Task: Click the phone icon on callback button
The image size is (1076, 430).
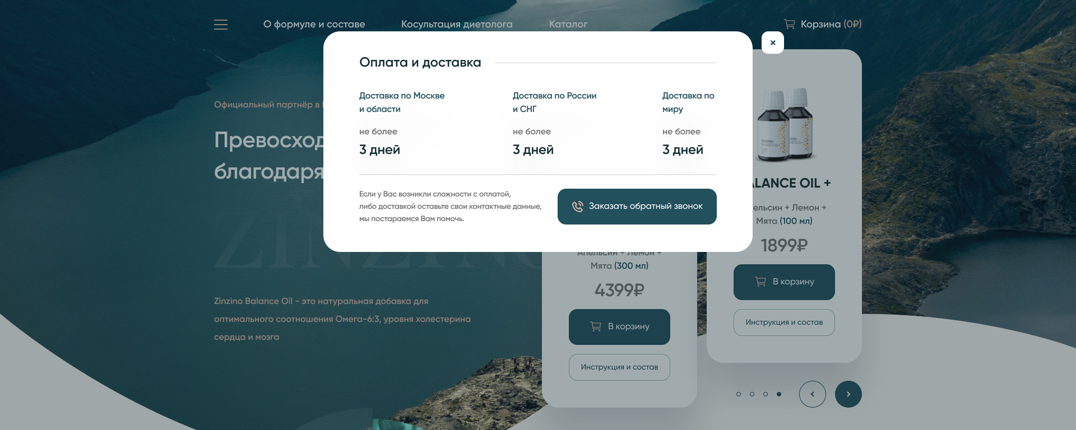Action: click(x=577, y=207)
